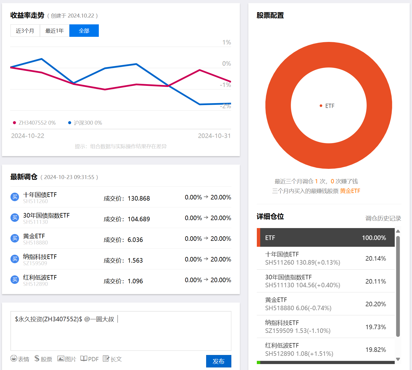Click the ETF legend dot in donut chart
The image size is (412, 370).
coord(321,106)
